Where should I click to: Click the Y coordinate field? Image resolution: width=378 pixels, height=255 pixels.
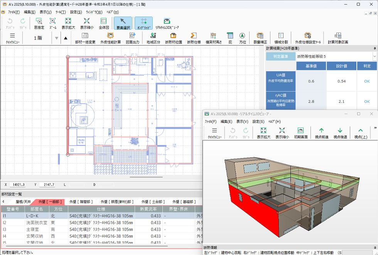pyautogui.click(x=47, y=185)
